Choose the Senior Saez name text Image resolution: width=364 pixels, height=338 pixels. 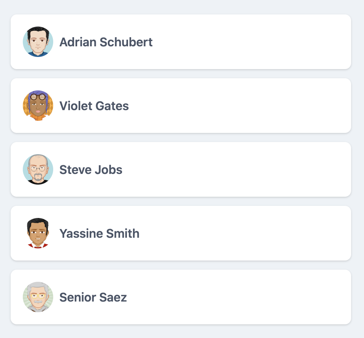(93, 297)
